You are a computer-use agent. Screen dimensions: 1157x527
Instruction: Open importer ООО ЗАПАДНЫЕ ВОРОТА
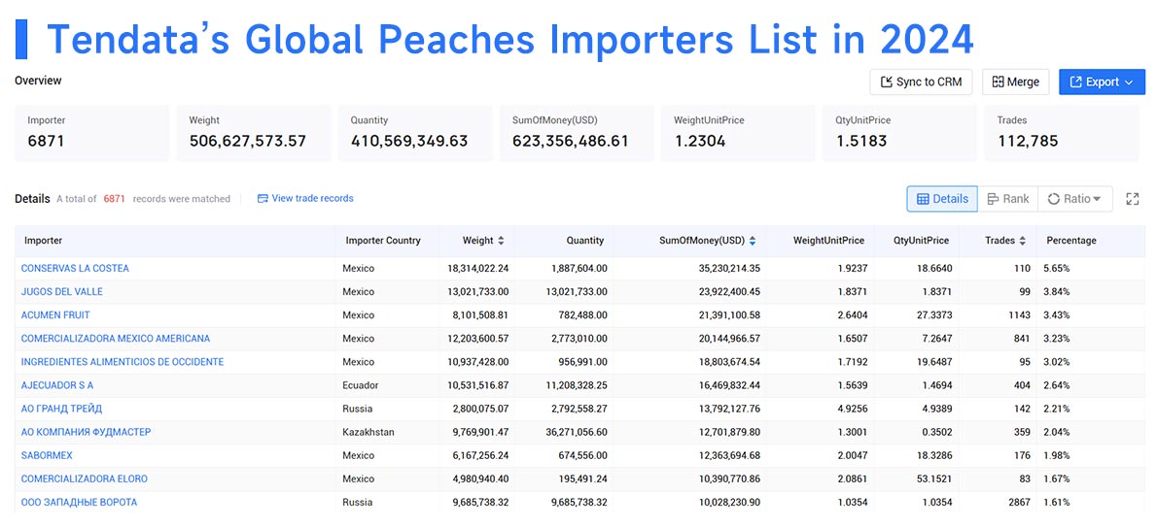[x=79, y=502]
